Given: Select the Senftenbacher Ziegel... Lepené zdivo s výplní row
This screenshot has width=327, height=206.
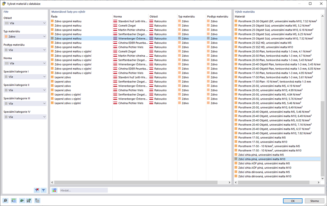Looking at the screenshot, I should click(141, 94).
